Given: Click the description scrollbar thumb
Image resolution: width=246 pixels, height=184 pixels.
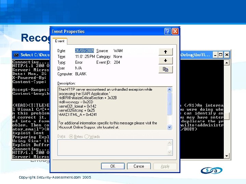Looking at the screenshot, I should (x=169, y=104).
